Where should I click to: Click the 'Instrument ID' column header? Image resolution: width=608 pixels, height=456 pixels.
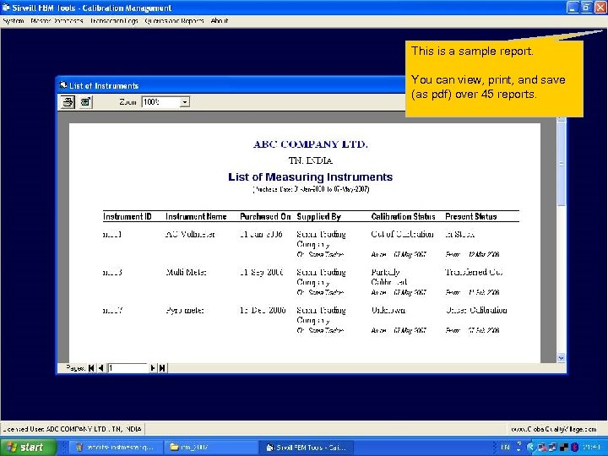tap(128, 216)
